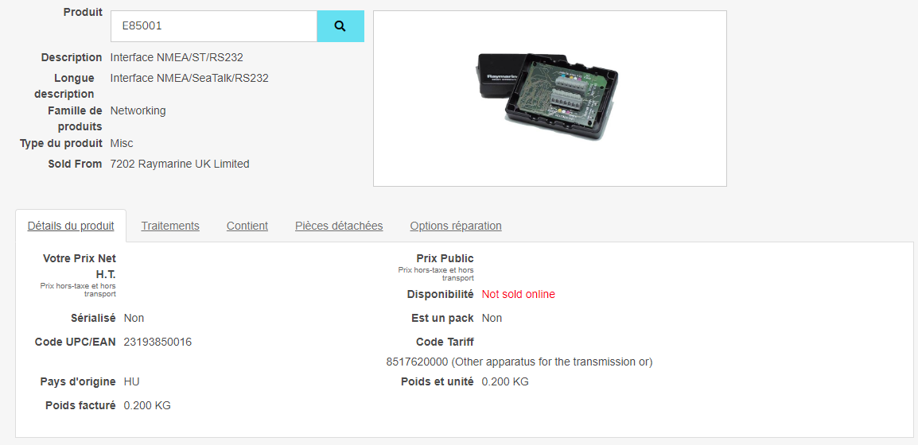Click the HU country of origin value

pyautogui.click(x=132, y=381)
